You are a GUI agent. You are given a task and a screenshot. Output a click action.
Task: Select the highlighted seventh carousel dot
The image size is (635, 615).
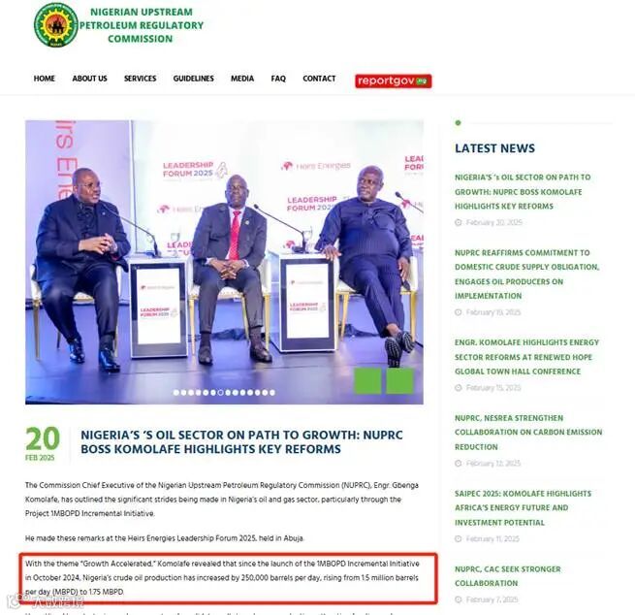(x=220, y=393)
